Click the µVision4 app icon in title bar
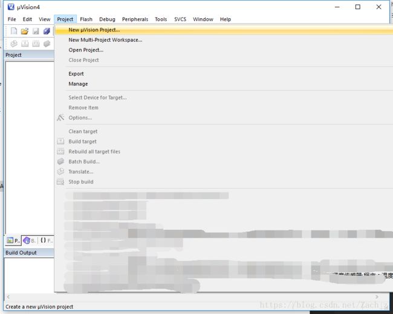Image resolution: width=393 pixels, height=314 pixels. 11,7
